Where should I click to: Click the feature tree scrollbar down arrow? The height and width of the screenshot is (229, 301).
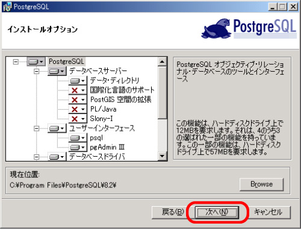click(163, 156)
